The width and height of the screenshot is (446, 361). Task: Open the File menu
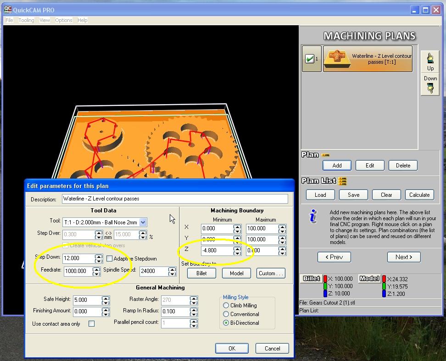9,20
